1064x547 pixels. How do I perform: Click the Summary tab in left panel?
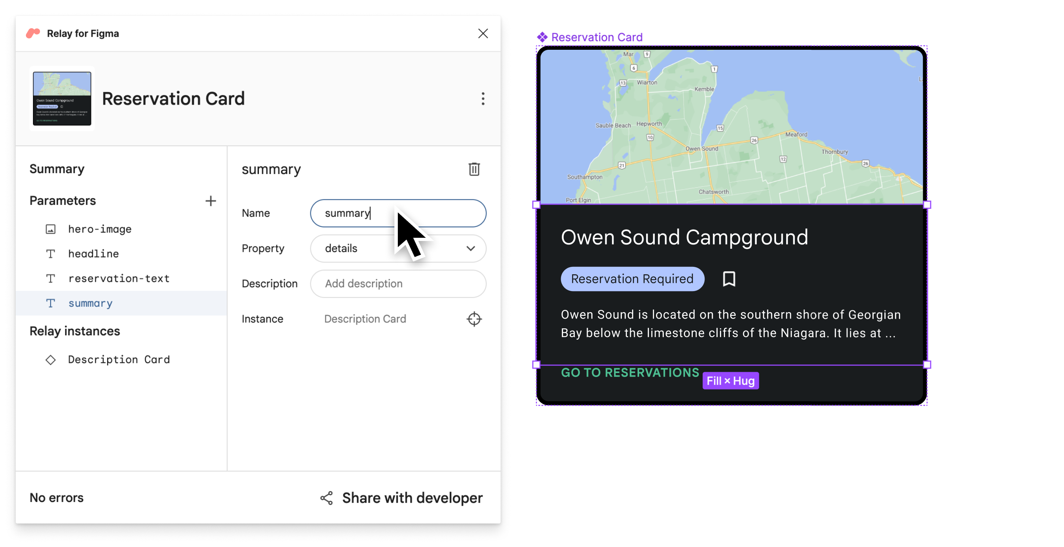(56, 168)
